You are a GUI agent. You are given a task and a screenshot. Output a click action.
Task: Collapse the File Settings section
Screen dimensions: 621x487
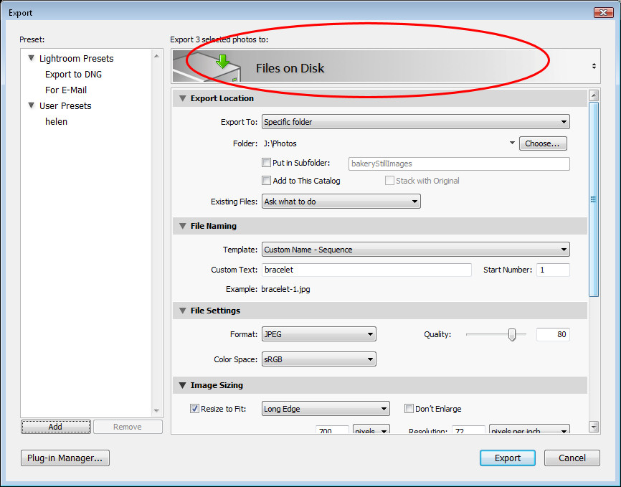pos(183,311)
